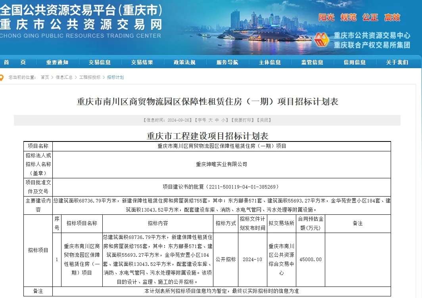Screen dimensions: 422x298
Task: Click the 重庆市工程建设项目招标计划表 table heading
Action: tap(207, 136)
